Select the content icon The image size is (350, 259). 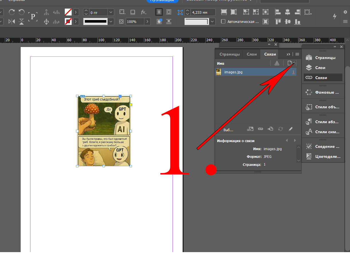click(46, 21)
